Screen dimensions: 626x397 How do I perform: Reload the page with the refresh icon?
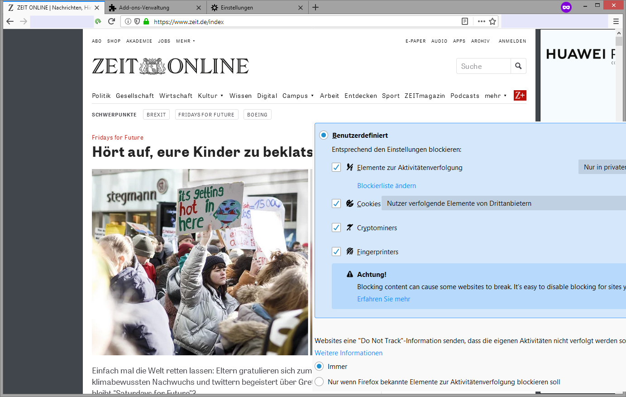point(111,21)
